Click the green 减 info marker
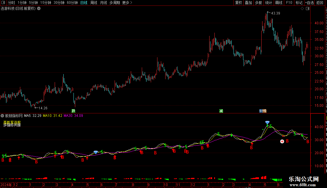 (221, 111)
